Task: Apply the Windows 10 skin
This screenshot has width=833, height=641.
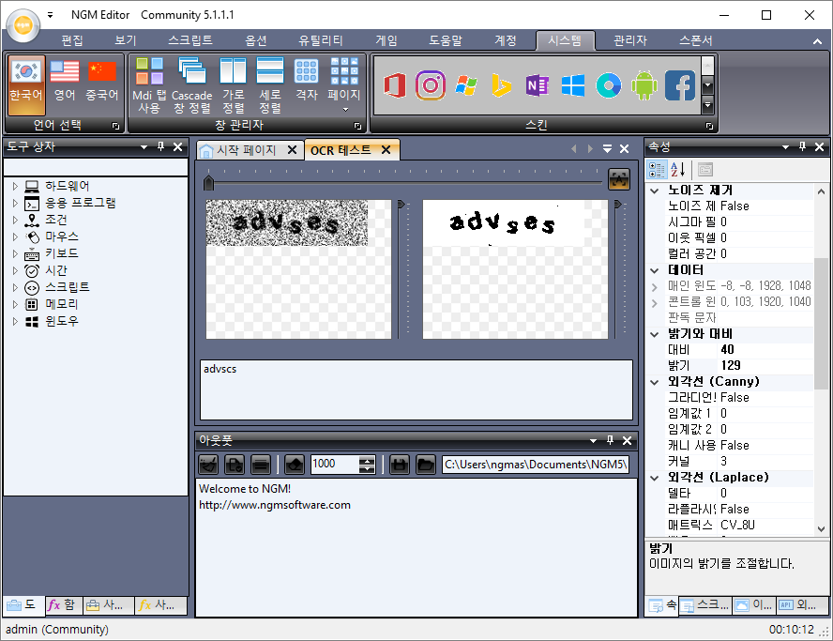Action: [x=572, y=85]
